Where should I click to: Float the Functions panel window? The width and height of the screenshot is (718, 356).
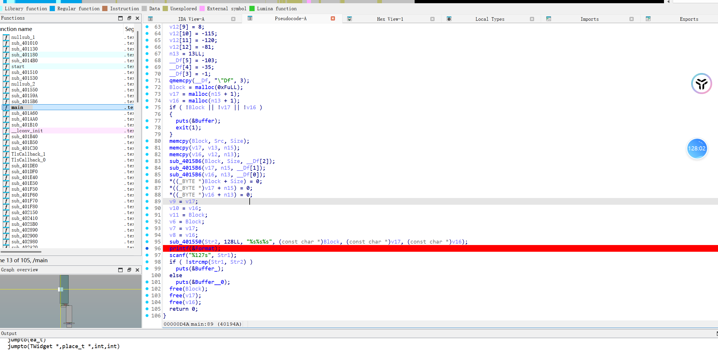click(x=129, y=18)
